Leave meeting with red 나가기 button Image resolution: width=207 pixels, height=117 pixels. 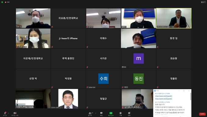(x=202, y=114)
